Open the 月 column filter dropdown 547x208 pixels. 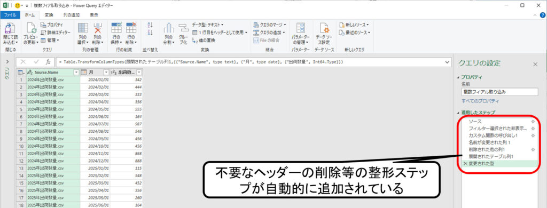pos(106,72)
